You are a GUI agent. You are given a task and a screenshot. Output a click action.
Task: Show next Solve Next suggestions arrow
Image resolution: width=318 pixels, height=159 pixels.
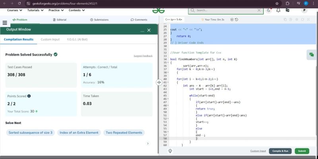(148, 144)
